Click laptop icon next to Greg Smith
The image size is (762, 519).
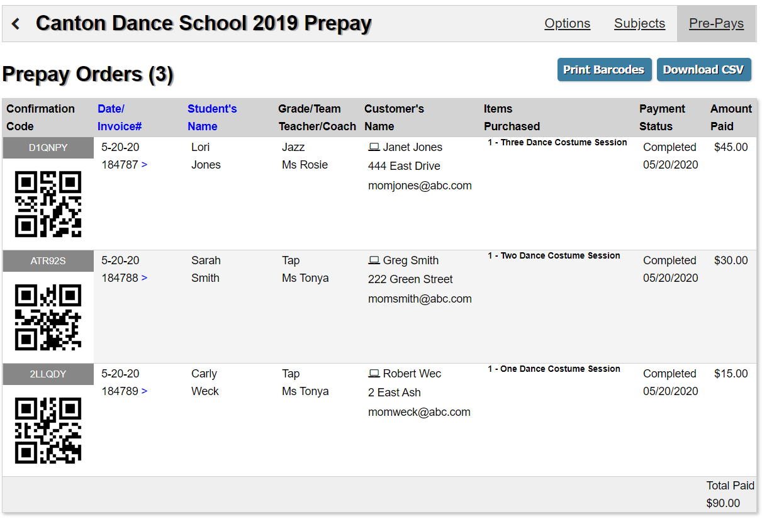(374, 260)
